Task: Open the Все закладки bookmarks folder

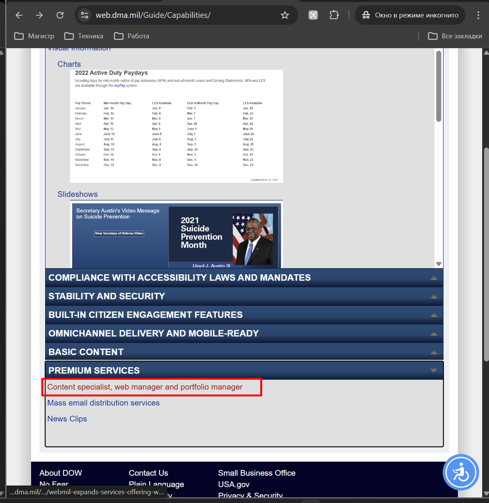Action: coord(455,36)
